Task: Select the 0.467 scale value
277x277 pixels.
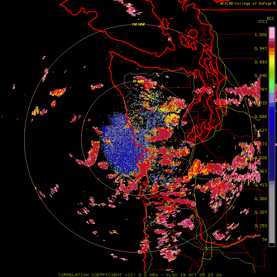Action: coord(261,171)
